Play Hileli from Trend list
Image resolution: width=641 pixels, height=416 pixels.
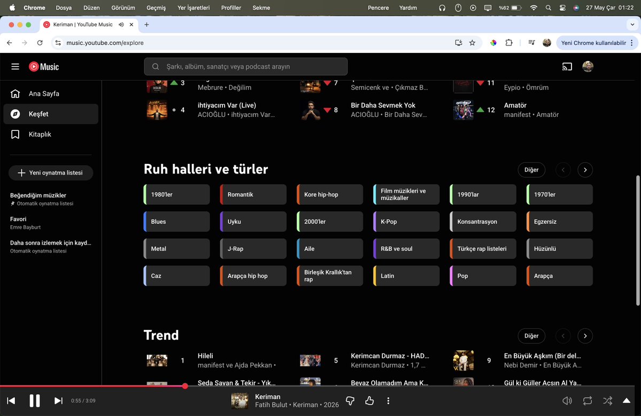[x=157, y=360]
